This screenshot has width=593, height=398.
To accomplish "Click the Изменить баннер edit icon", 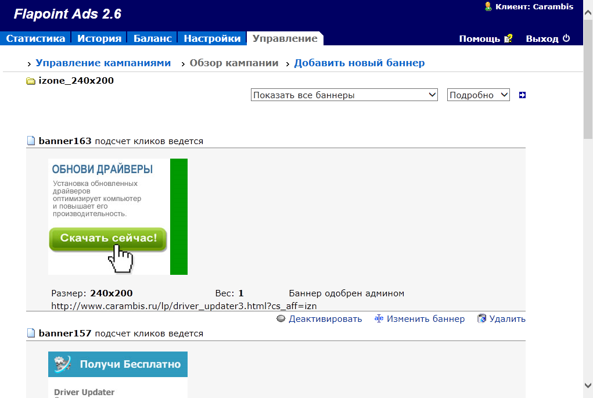I will (379, 318).
